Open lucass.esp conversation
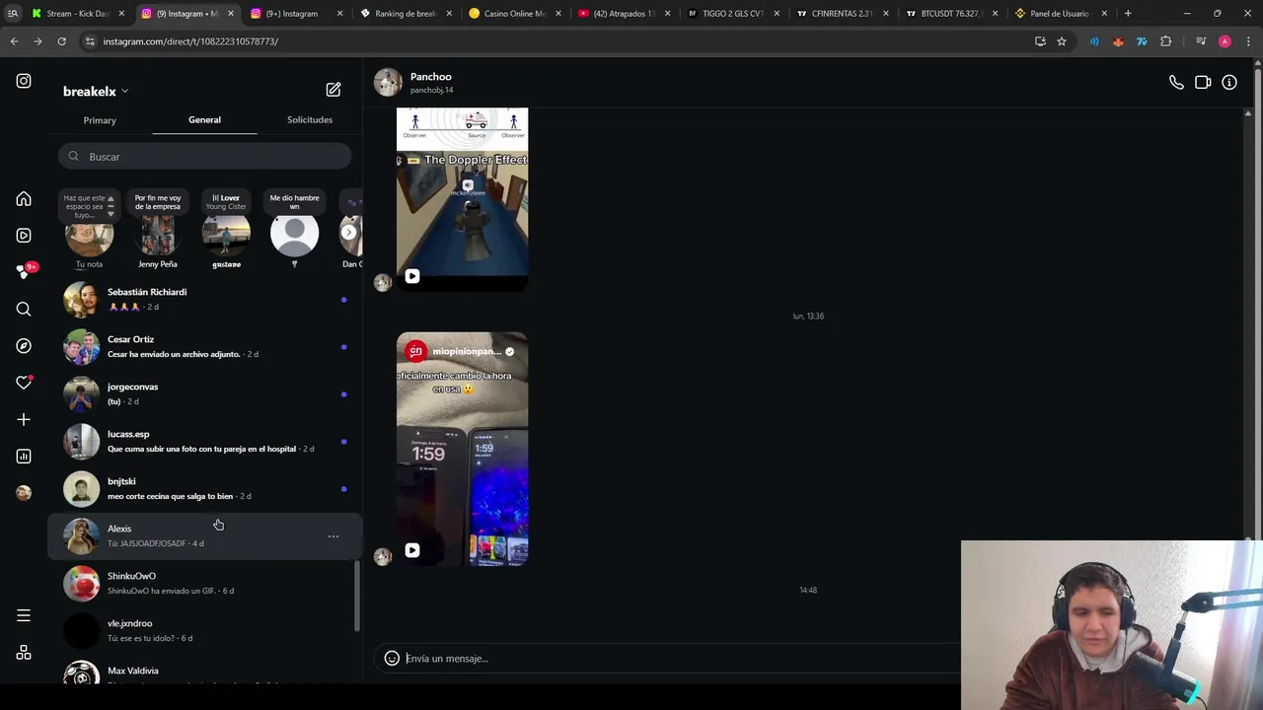Viewport: 1263px width, 710px height. (x=204, y=441)
